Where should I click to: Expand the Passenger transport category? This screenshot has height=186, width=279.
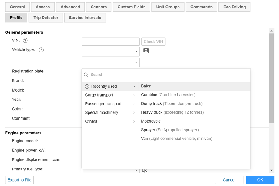pyautogui.click(x=110, y=104)
